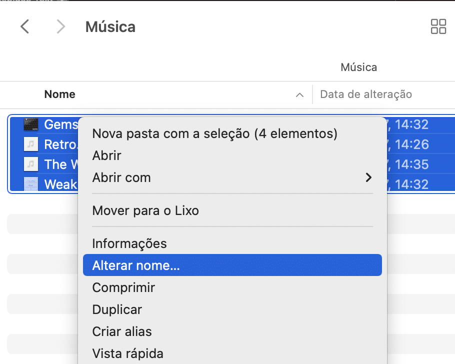
Task: Go back with the left chevron arrow
Action: click(25, 26)
